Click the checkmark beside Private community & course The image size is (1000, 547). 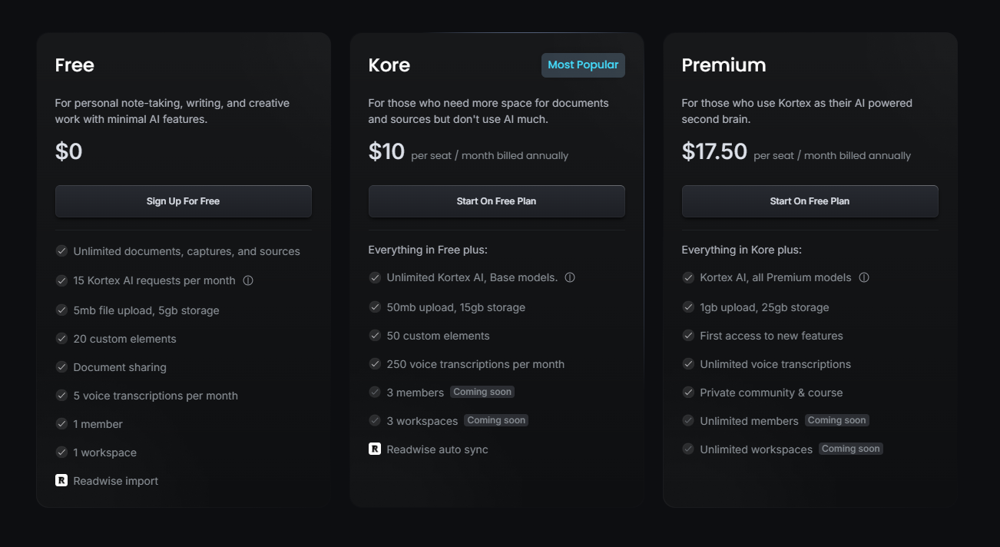[688, 392]
